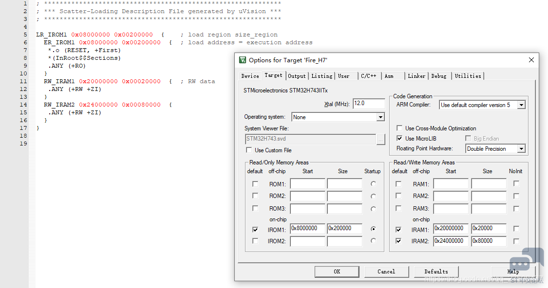The image size is (548, 288).
Task: Toggle the Use MicroLIB checkbox
Action: [x=399, y=138]
